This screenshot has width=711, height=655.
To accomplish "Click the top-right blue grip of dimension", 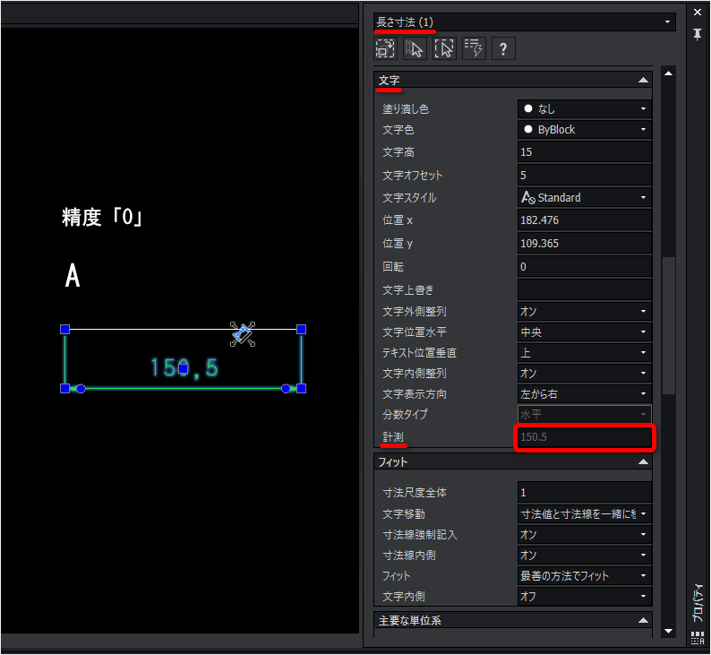I will pos(301,330).
